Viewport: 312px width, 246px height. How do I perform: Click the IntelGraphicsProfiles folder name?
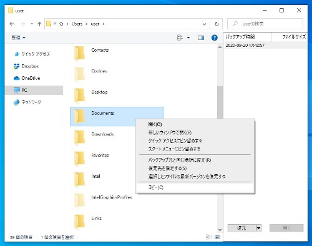pos(112,197)
